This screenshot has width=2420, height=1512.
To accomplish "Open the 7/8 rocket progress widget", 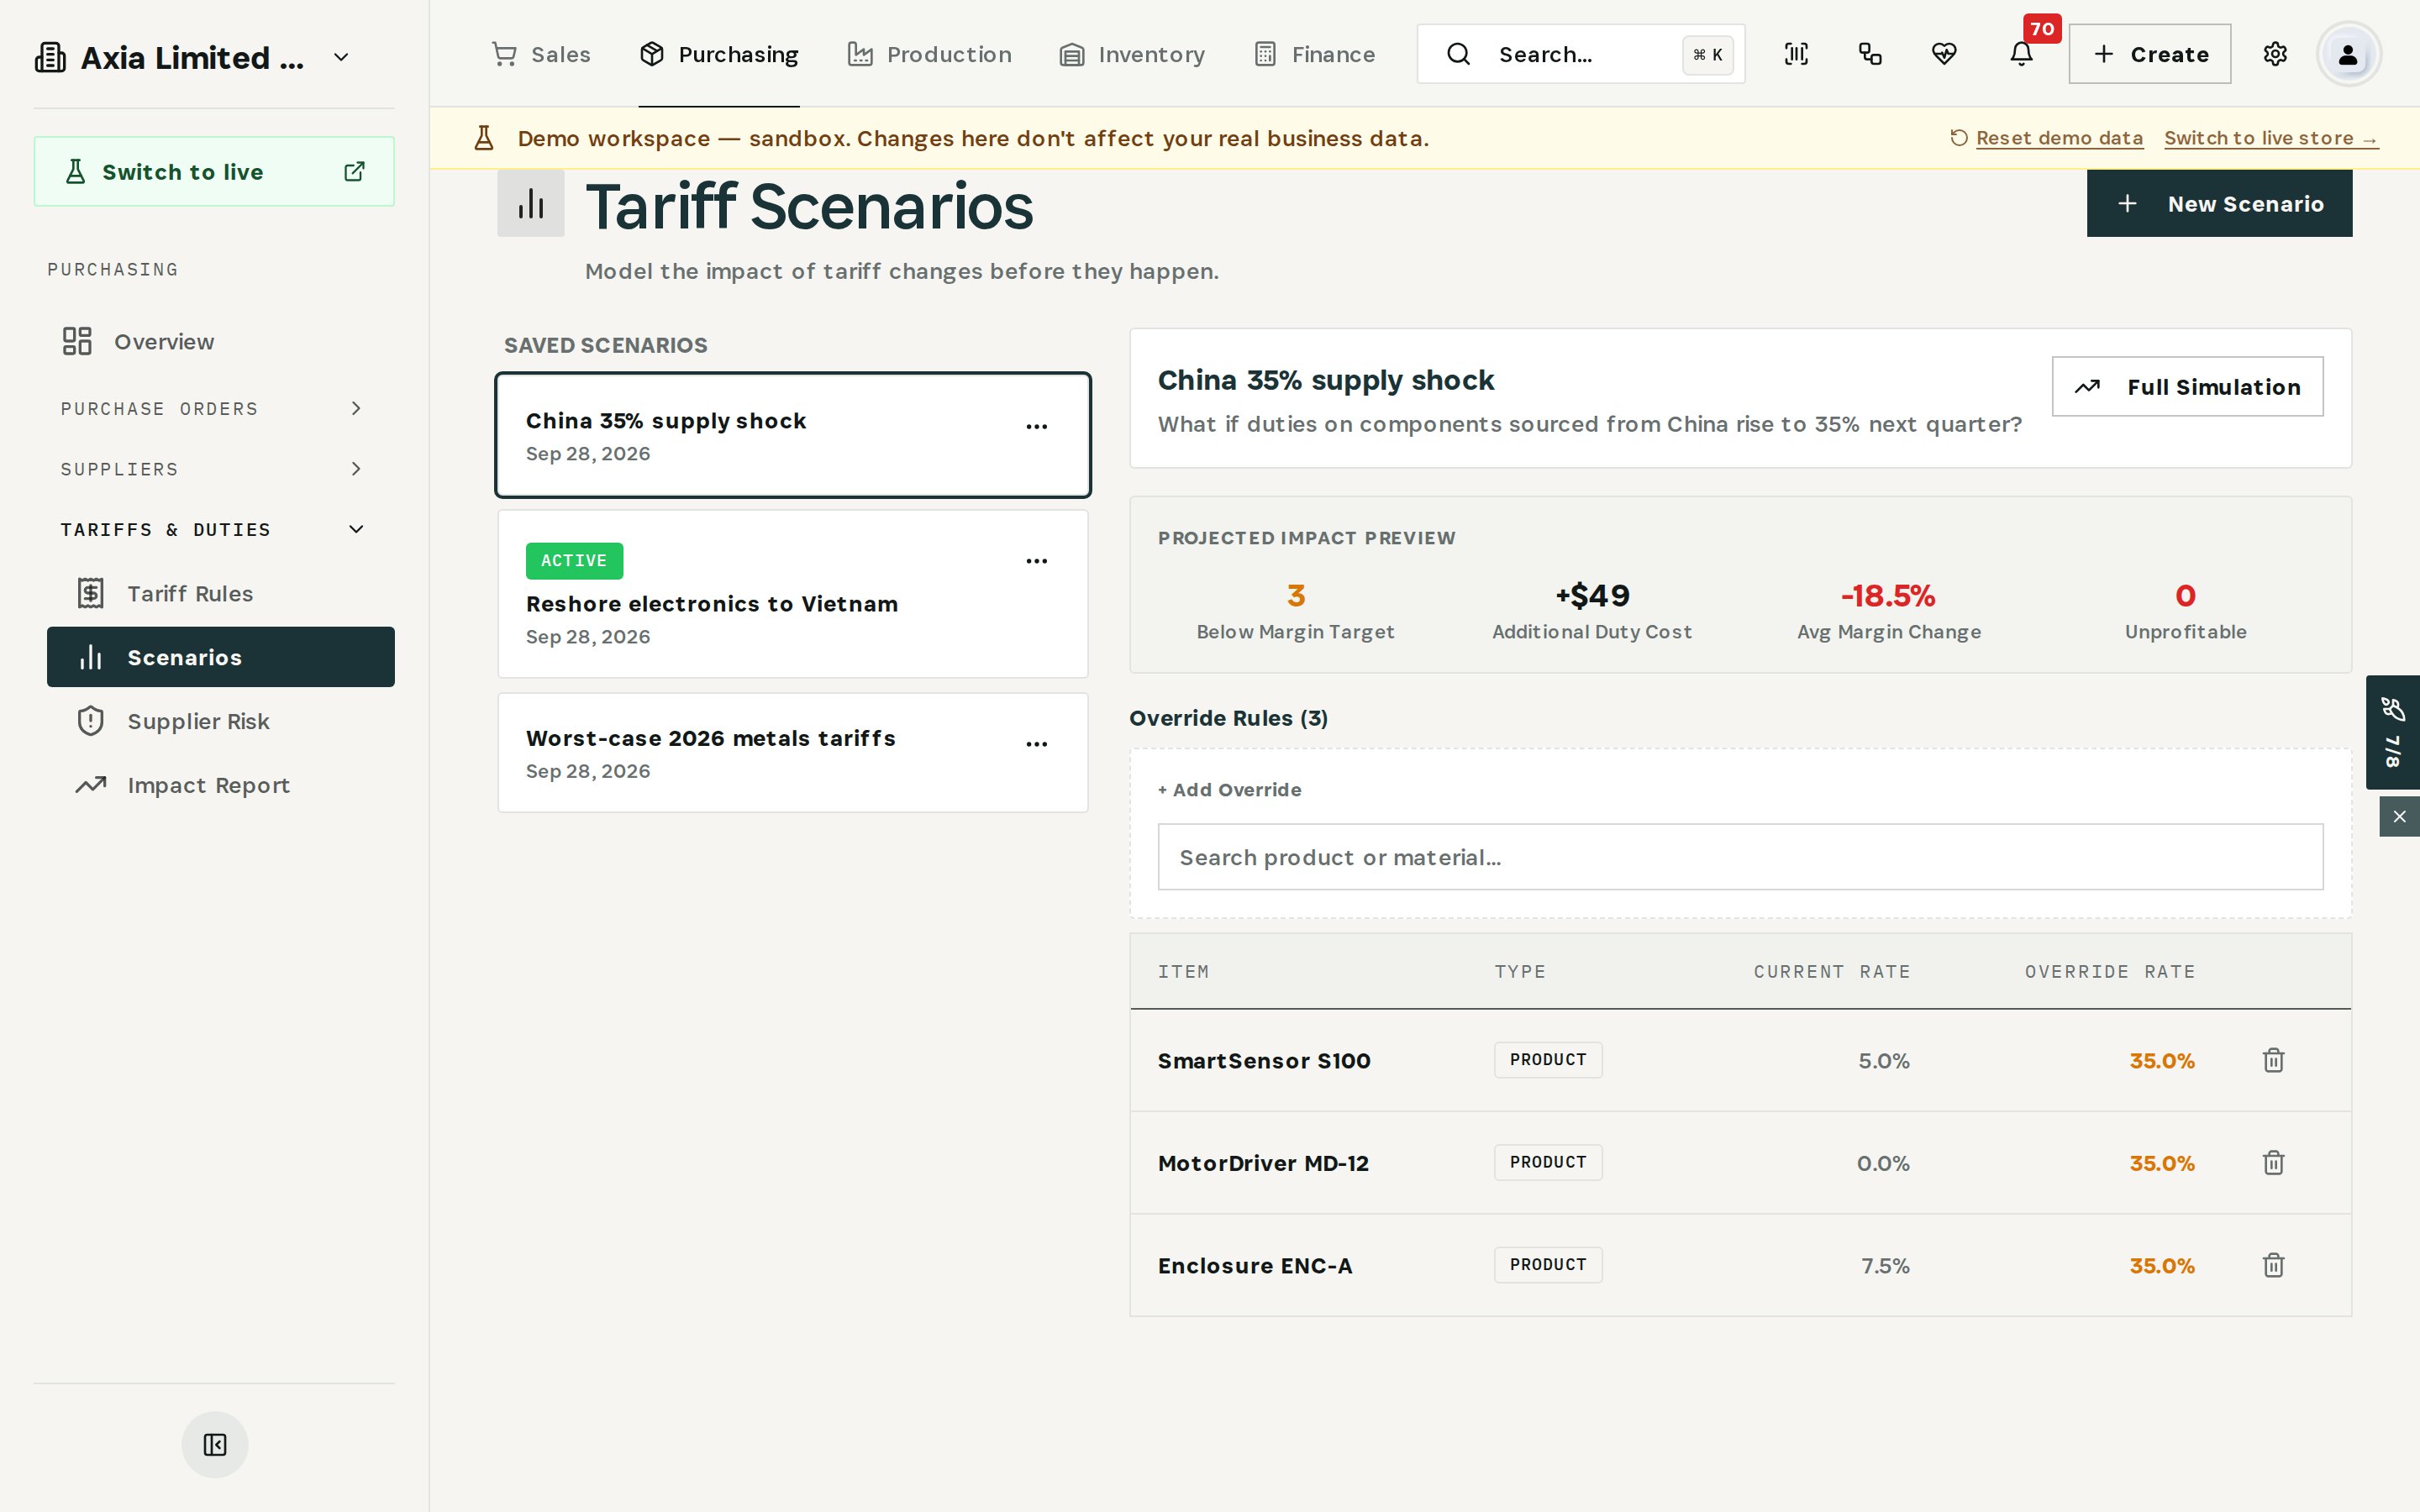I will pyautogui.click(x=2392, y=732).
